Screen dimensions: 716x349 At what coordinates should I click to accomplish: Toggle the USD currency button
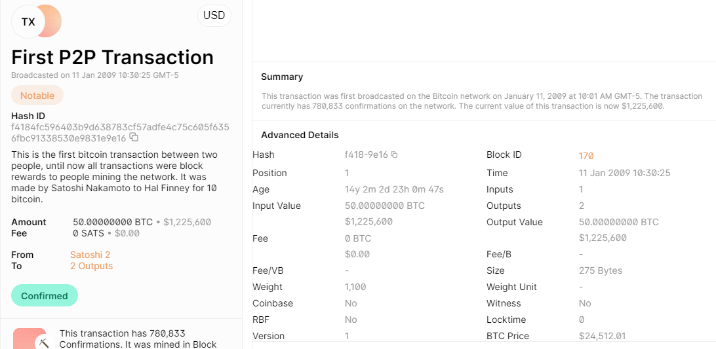214,16
